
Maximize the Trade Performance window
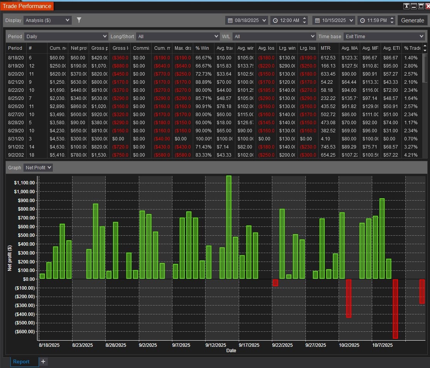(420, 6)
